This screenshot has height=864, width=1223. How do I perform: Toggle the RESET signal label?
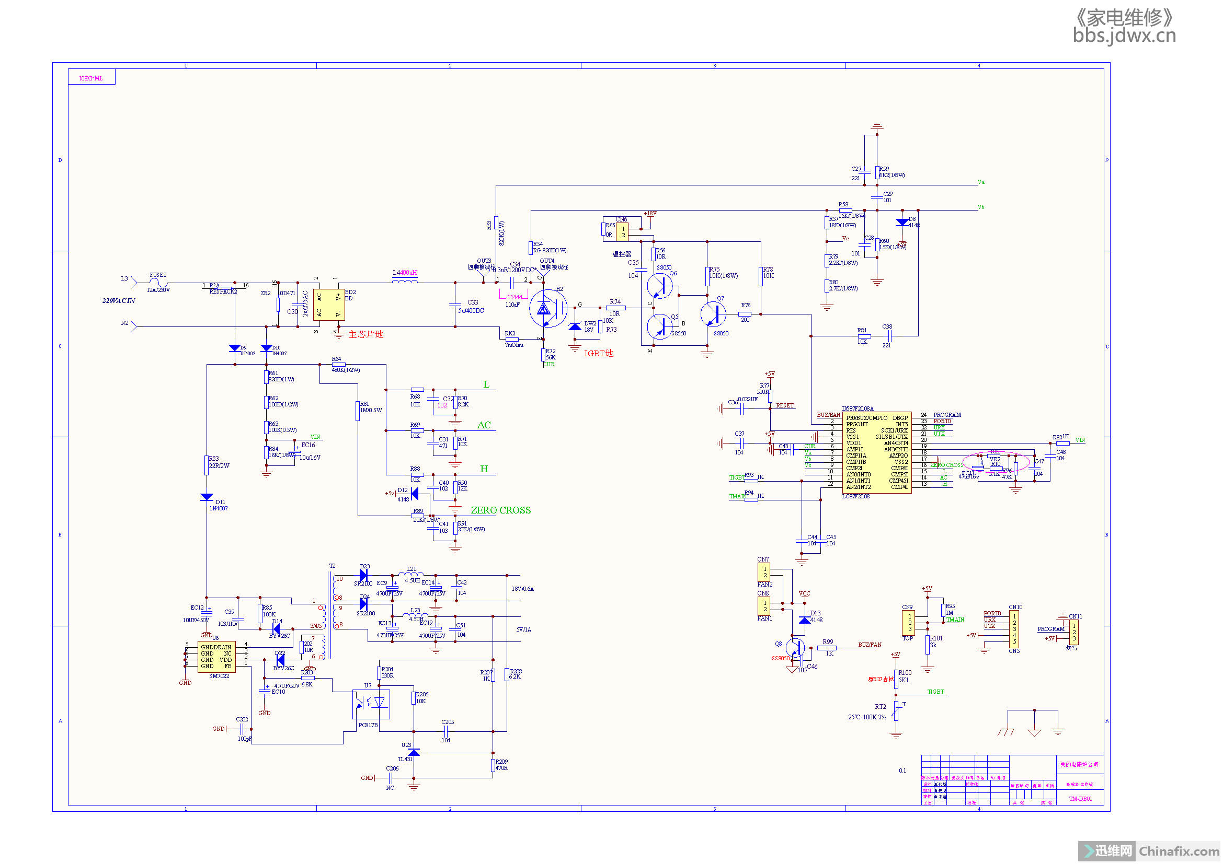(784, 401)
